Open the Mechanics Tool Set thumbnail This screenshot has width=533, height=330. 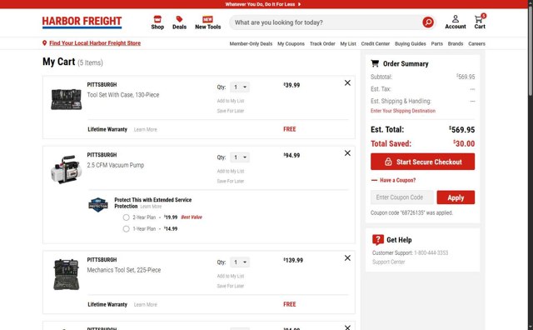click(66, 274)
